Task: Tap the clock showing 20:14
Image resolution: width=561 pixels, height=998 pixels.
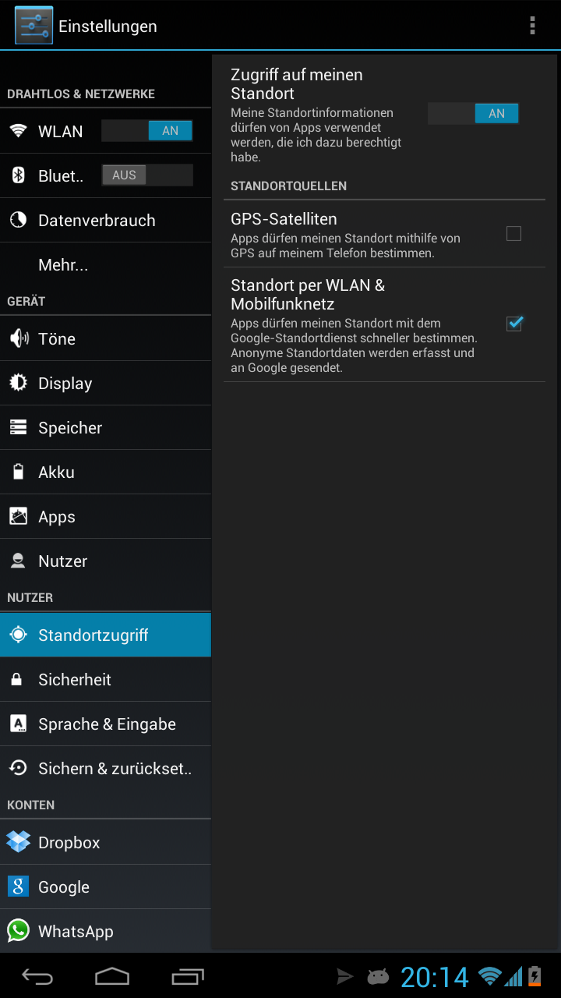Action: pyautogui.click(x=435, y=977)
